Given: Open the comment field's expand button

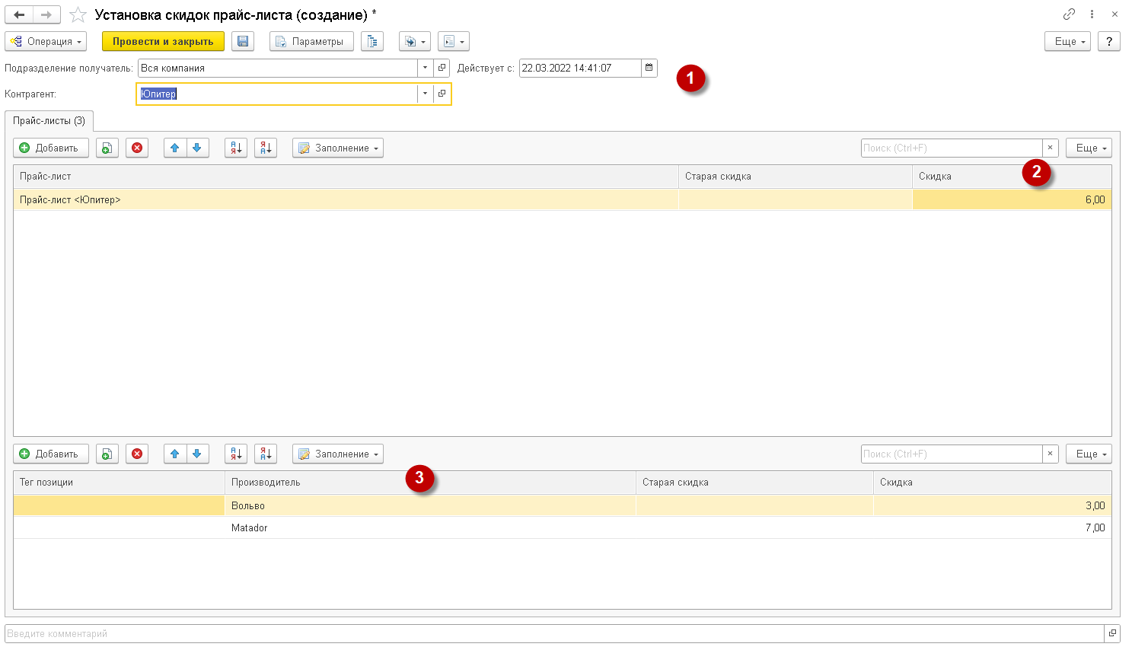Looking at the screenshot, I should click(1112, 633).
